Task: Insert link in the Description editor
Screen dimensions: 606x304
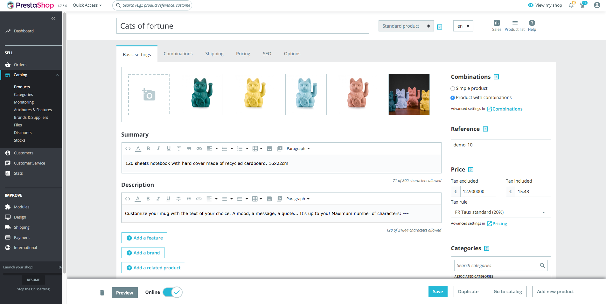Action: pos(199,199)
